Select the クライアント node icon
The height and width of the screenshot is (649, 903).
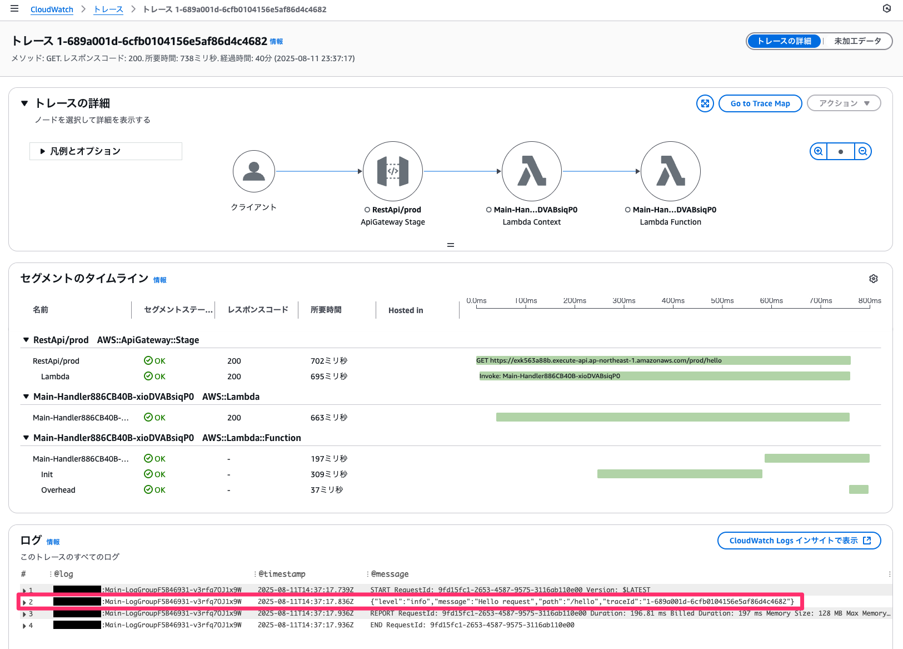coord(254,171)
